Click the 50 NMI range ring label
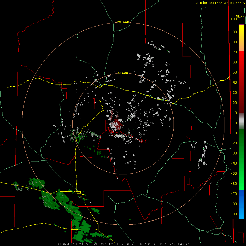The height and width of the screenshot is (246, 246). [x=123, y=73]
